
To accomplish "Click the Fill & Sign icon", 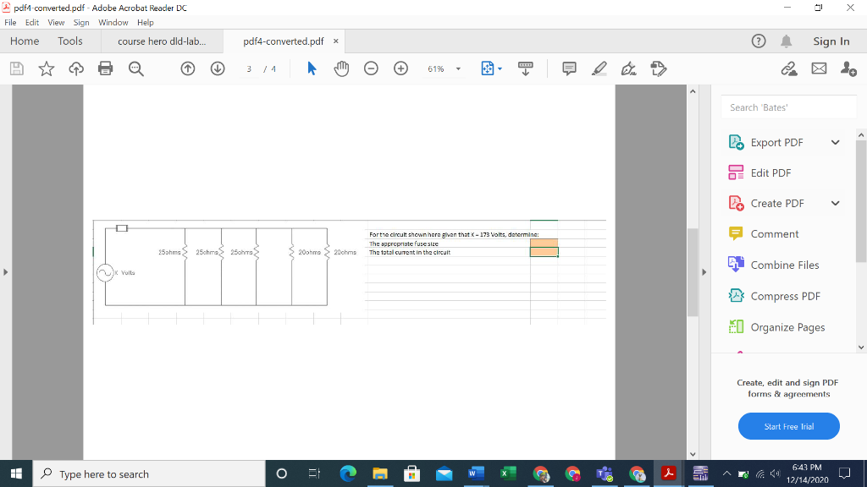I will point(659,68).
